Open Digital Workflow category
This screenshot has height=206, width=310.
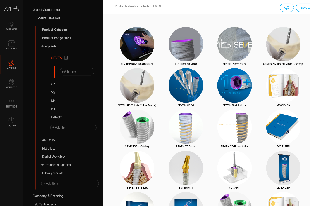(x=53, y=157)
